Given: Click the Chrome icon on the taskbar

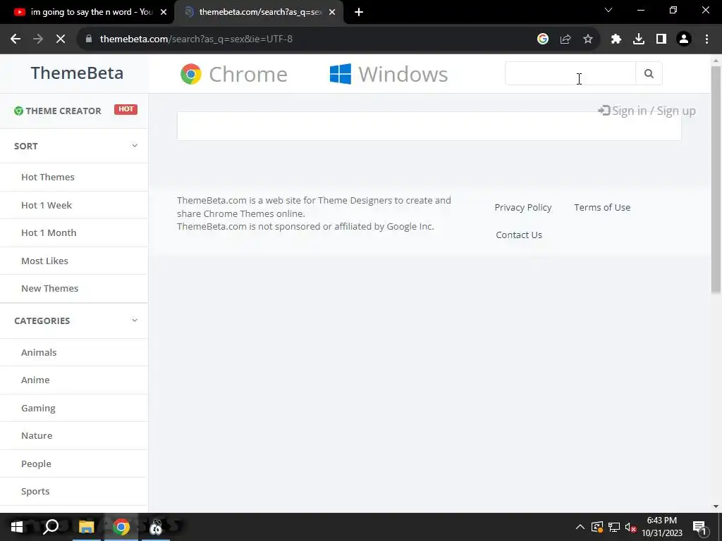Looking at the screenshot, I should pyautogui.click(x=121, y=527).
